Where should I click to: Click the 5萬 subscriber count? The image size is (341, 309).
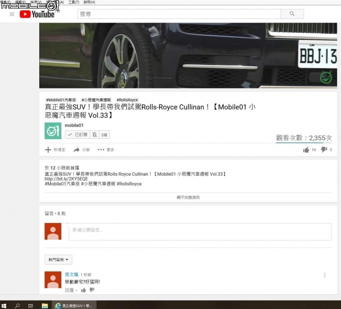point(104,135)
